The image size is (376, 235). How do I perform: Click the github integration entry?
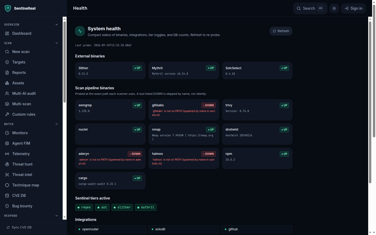pos(257,229)
